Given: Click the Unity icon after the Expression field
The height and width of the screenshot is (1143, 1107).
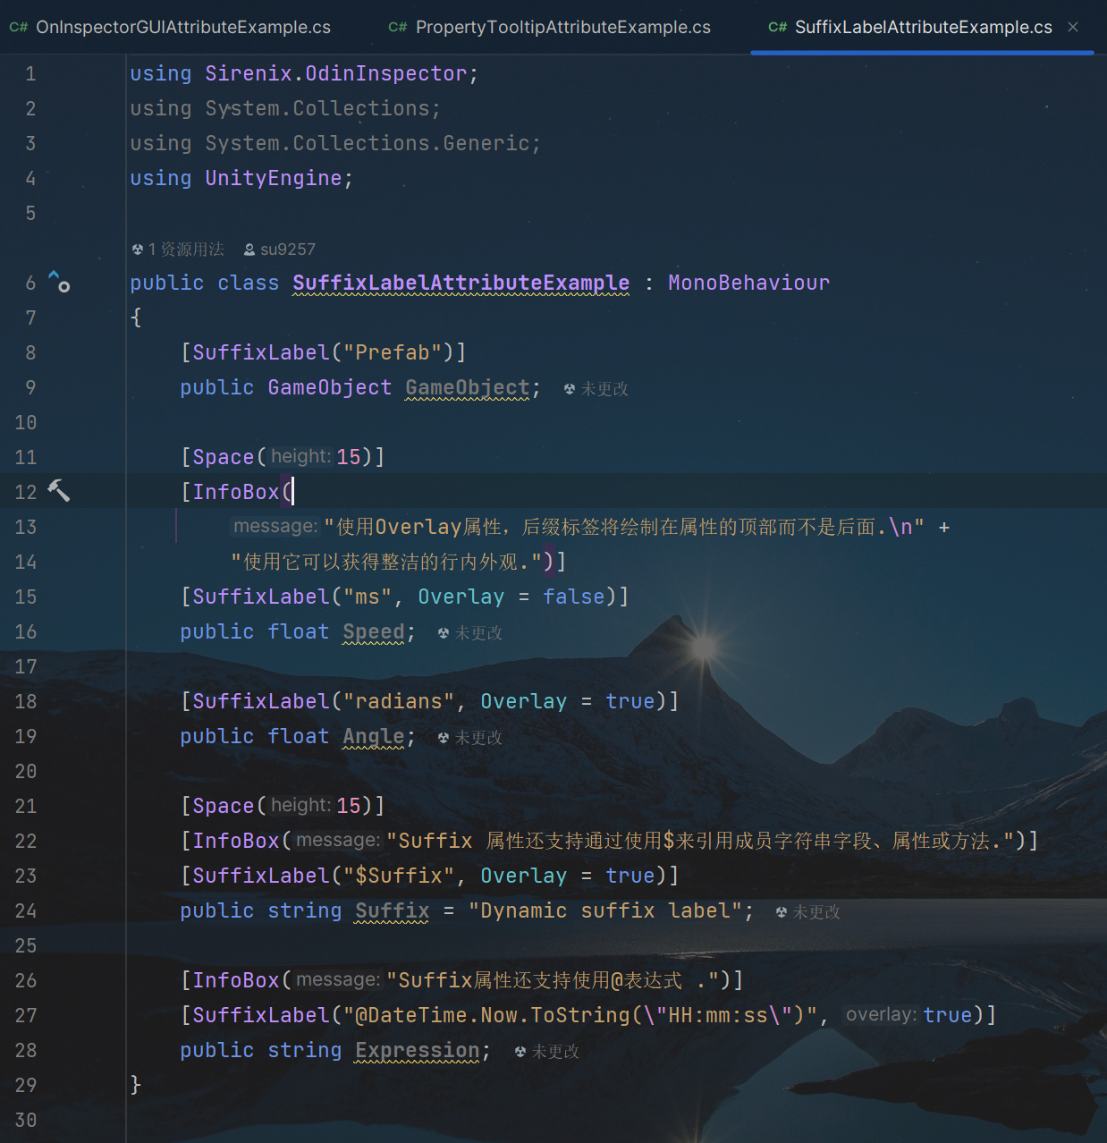Looking at the screenshot, I should (520, 1052).
